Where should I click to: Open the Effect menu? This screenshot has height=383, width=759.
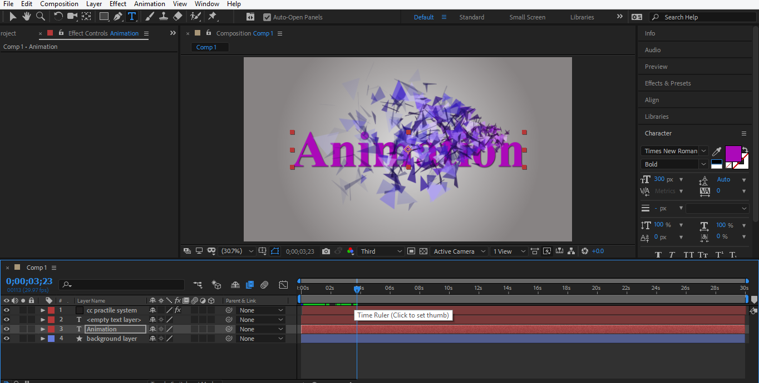pos(118,4)
